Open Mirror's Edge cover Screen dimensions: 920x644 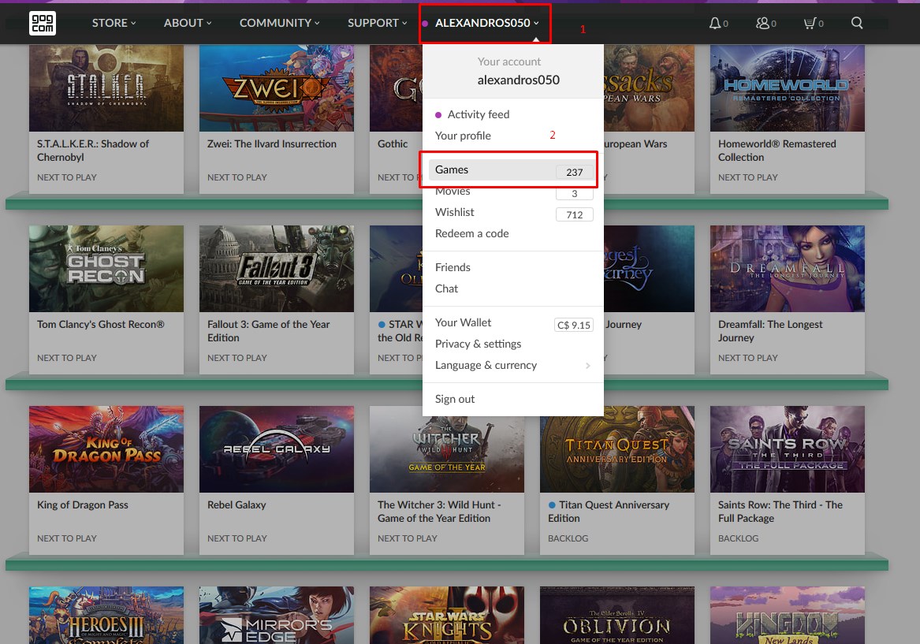(277, 616)
